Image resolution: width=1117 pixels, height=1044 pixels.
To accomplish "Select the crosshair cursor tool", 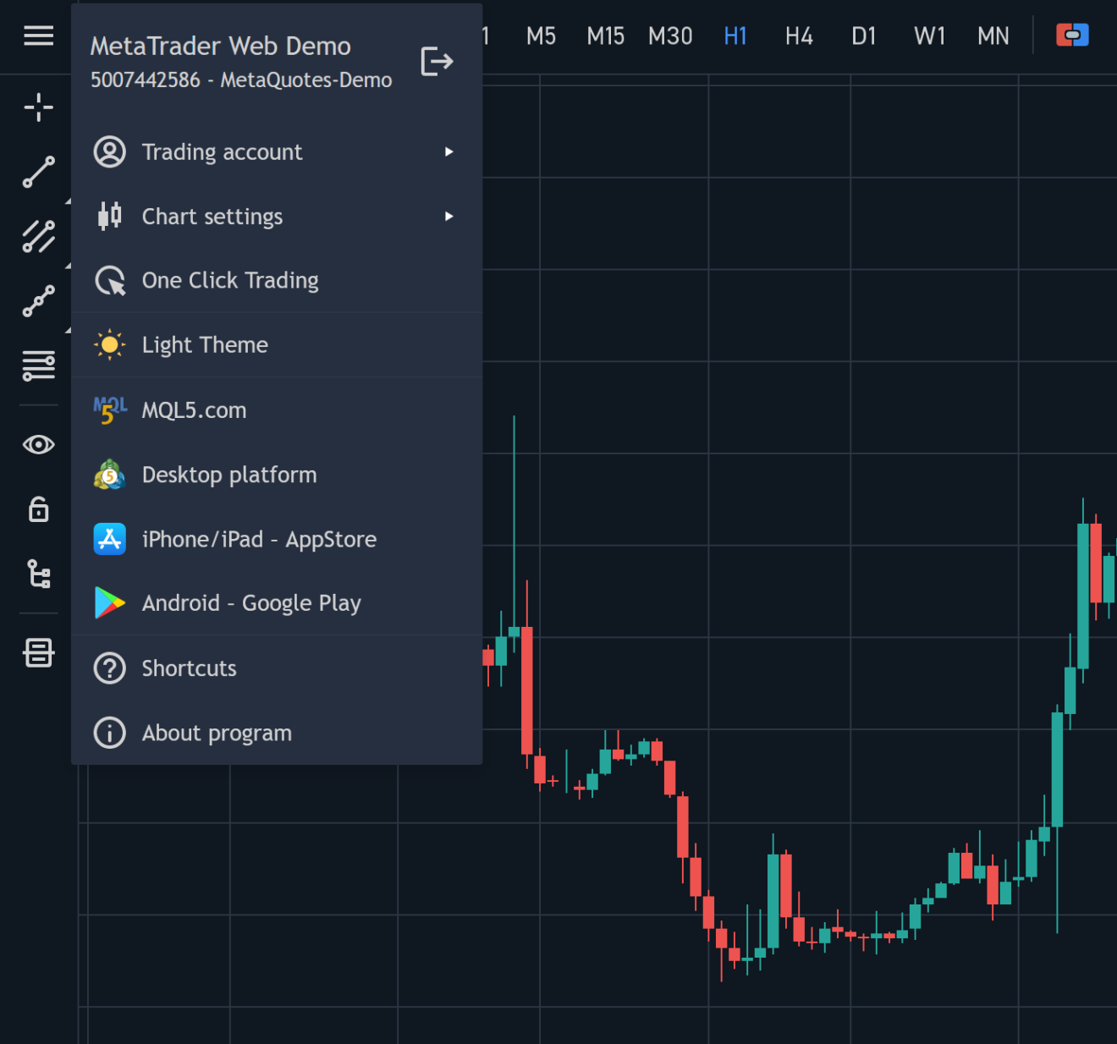I will coord(38,107).
